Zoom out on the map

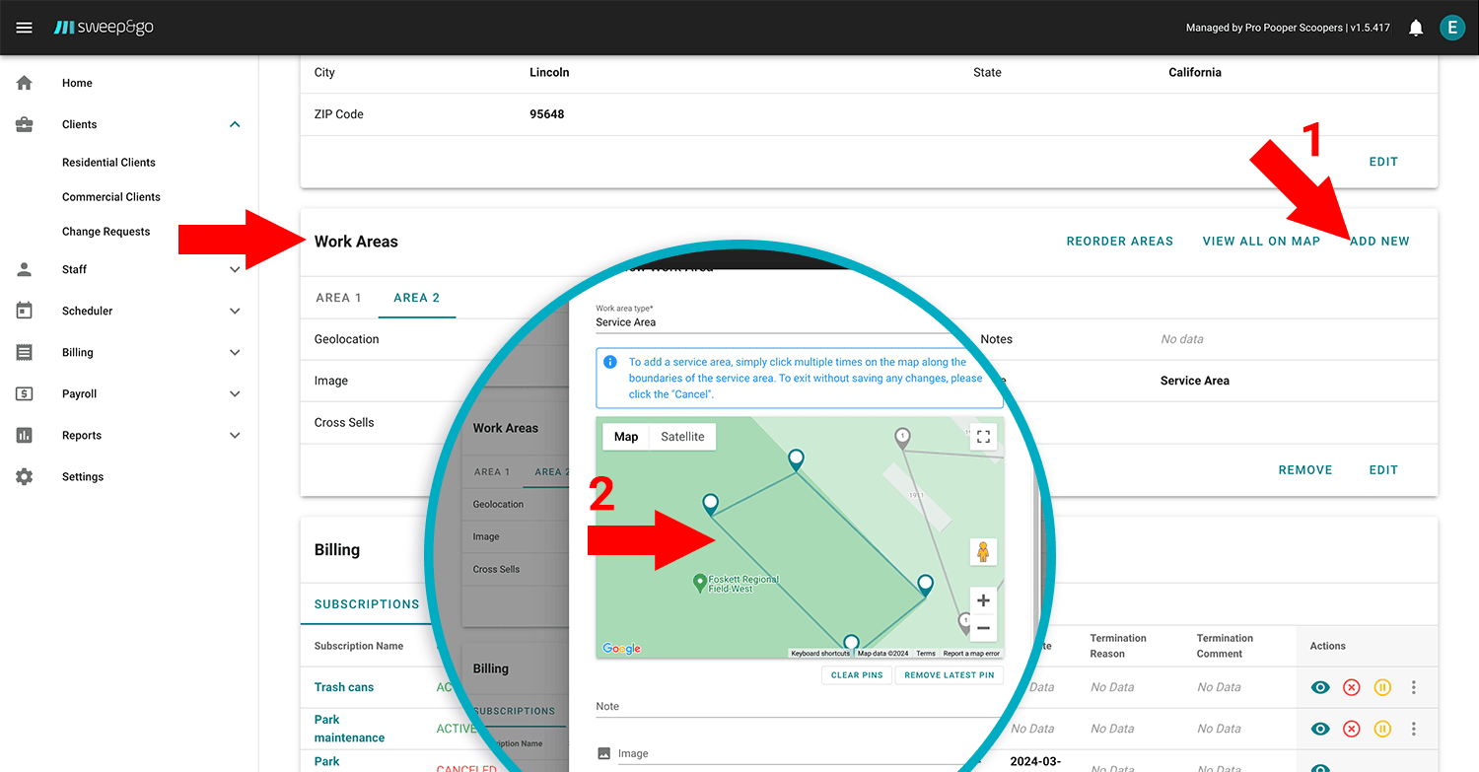[x=983, y=628]
